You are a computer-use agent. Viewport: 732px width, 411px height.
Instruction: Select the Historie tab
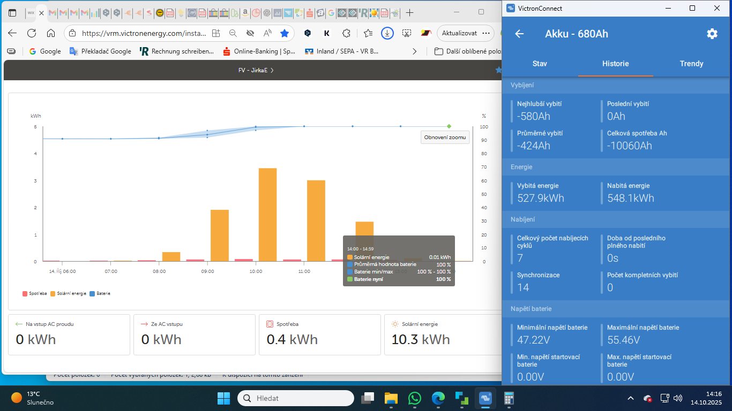click(615, 64)
